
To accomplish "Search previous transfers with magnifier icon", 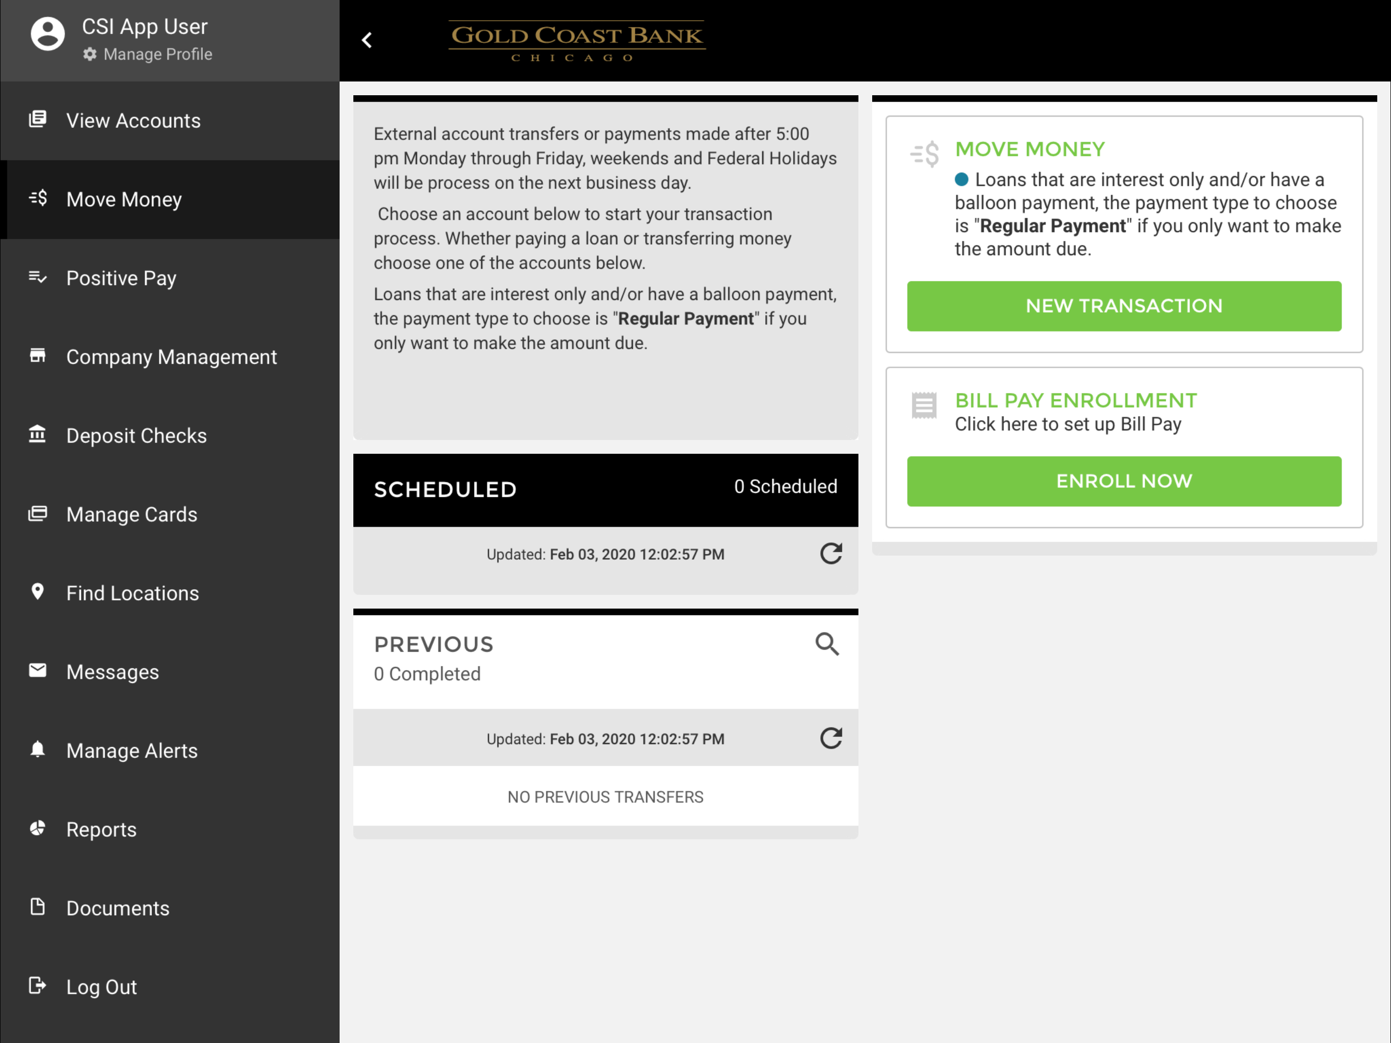I will tap(827, 644).
